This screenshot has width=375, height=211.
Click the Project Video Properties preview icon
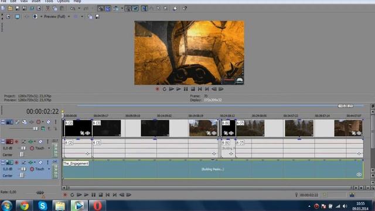click(x=8, y=16)
